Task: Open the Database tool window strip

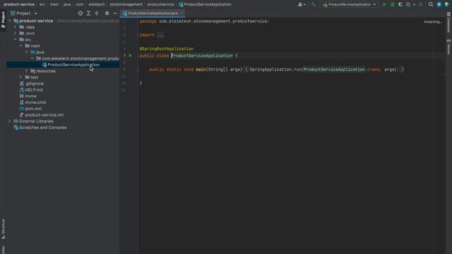Action: click(x=448, y=23)
